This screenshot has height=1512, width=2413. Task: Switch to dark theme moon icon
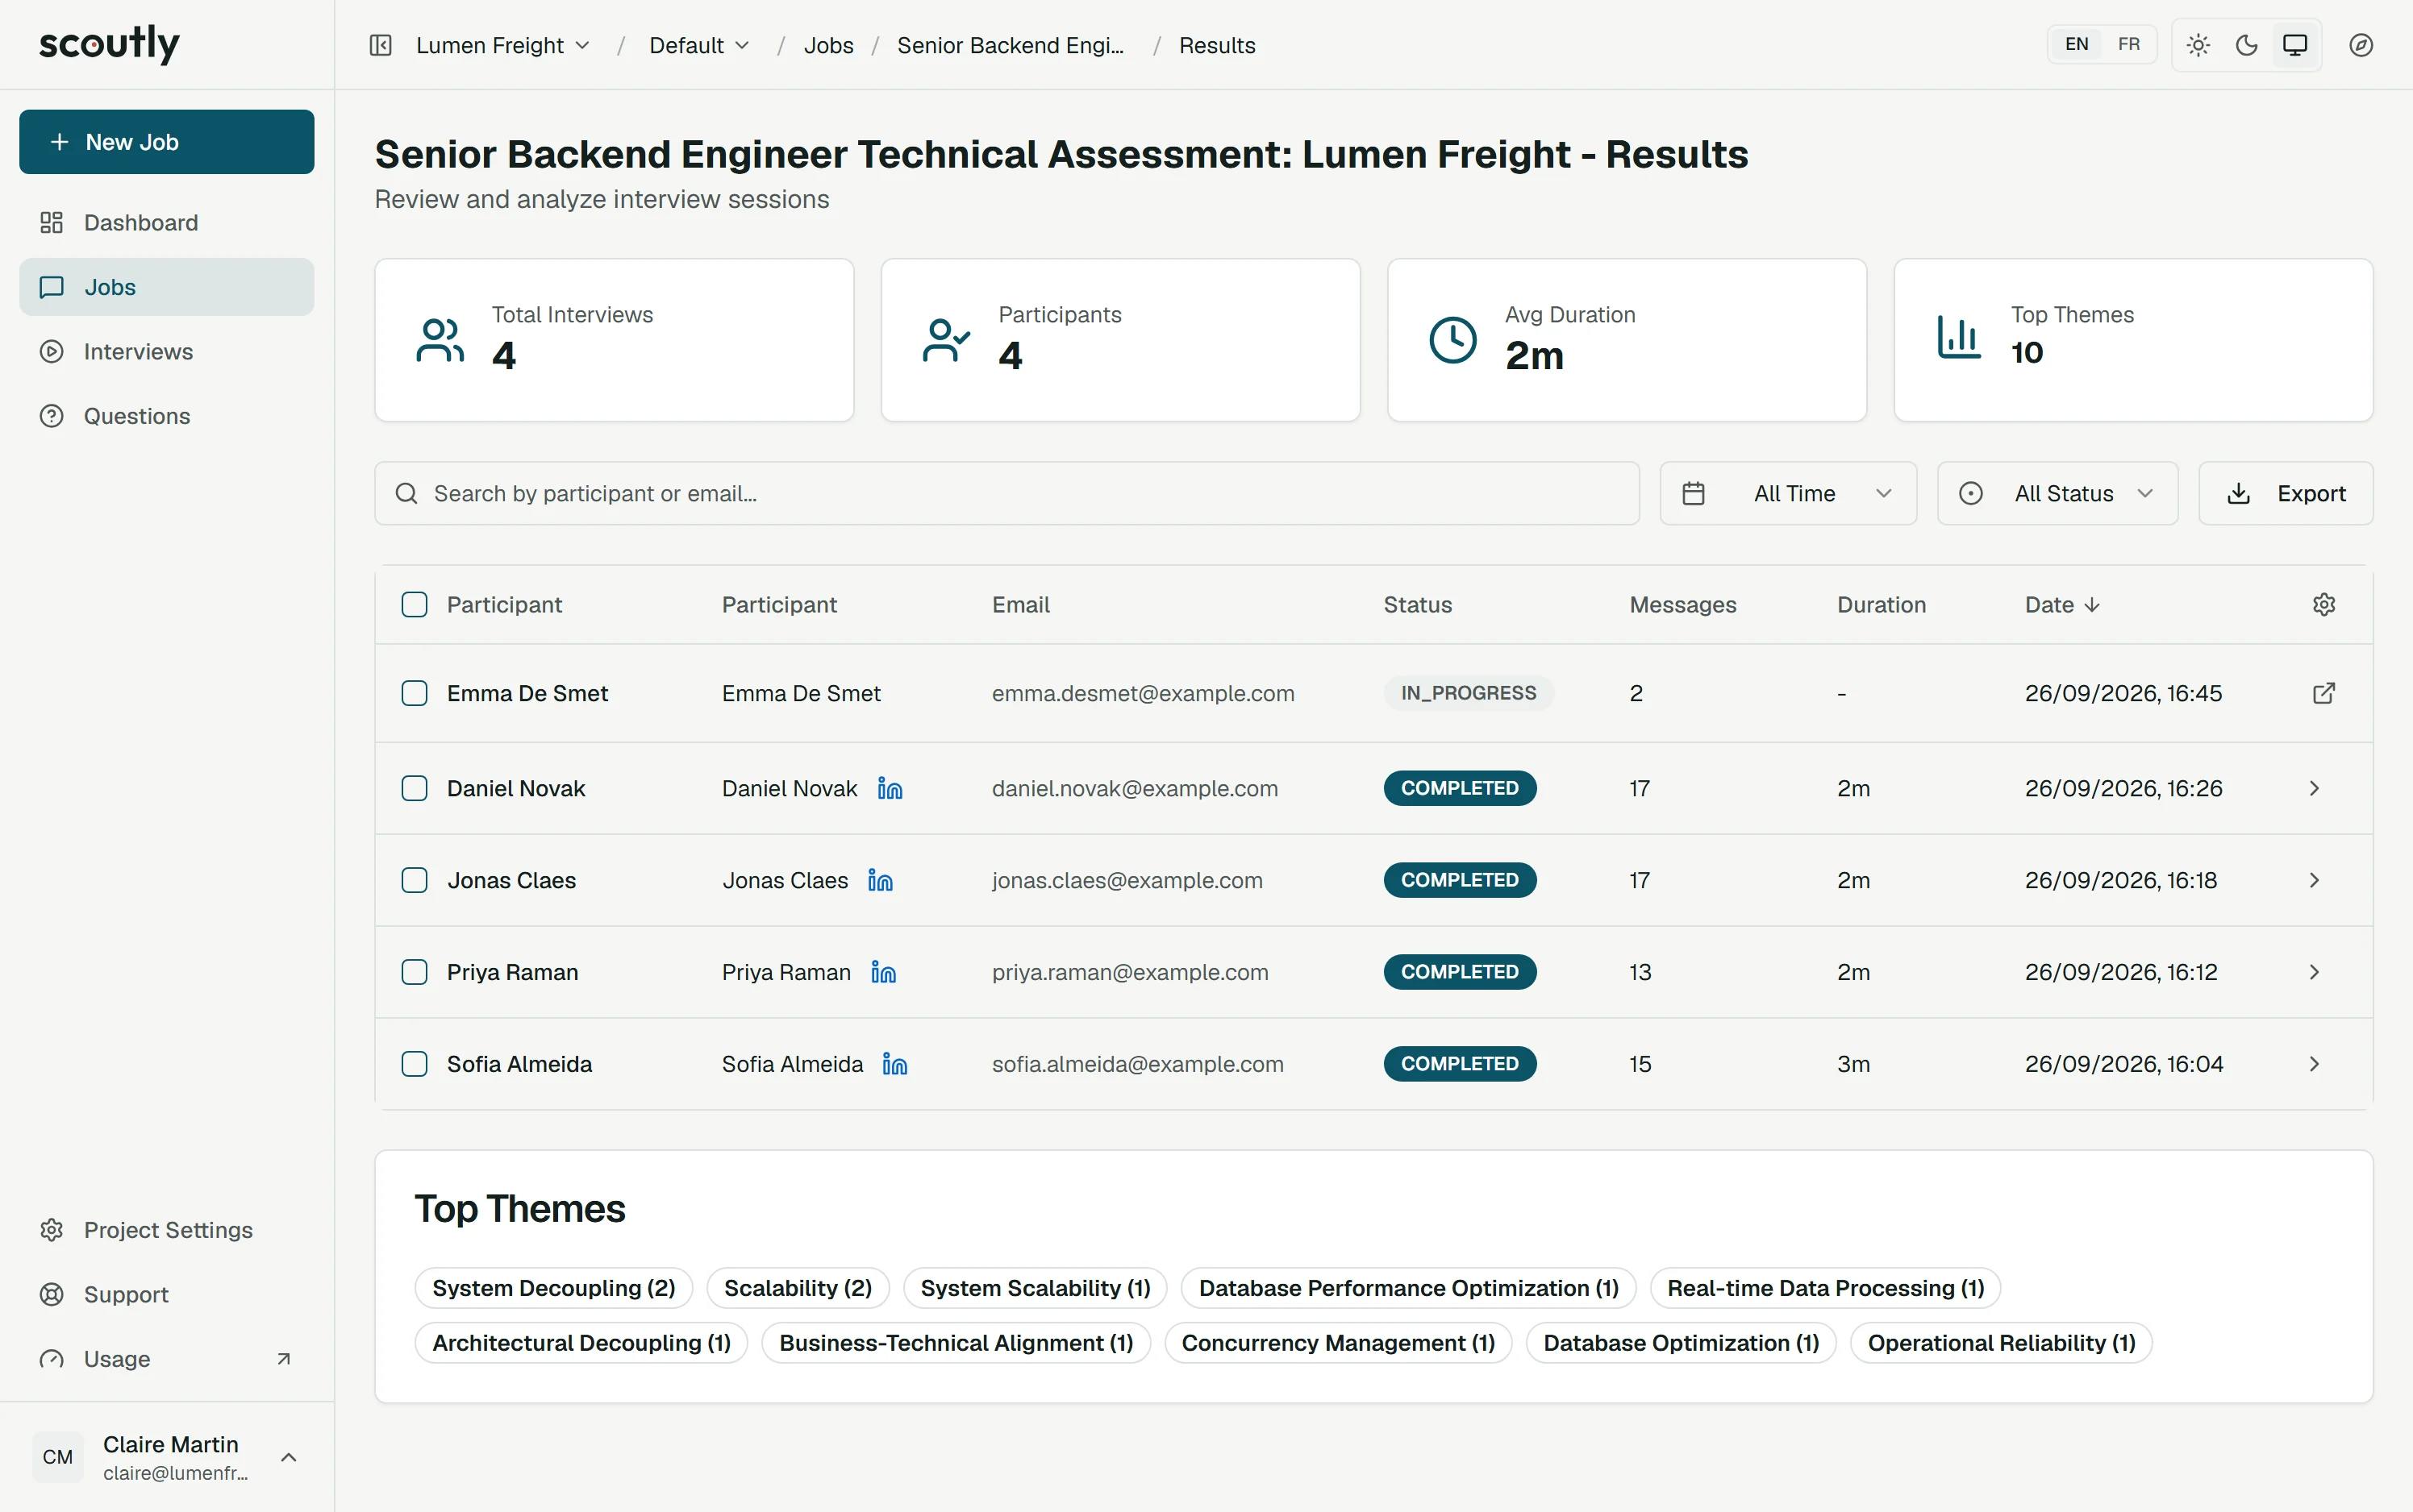tap(2246, 45)
